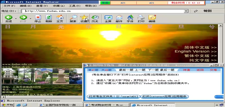The width and height of the screenshot is (225, 107).
Task: Click the www.fudan.sh.cn text on page
Action: pyautogui.click(x=16, y=67)
